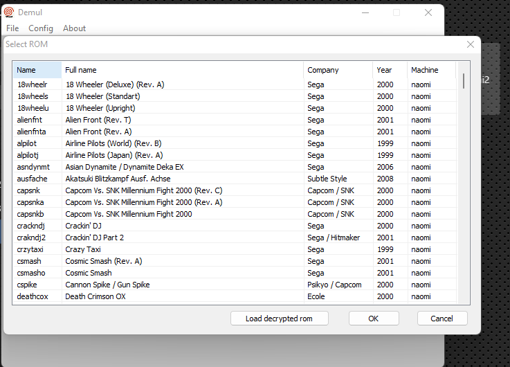Sort by the Year column header
Viewport: 510px width, 367px height.
[x=390, y=70]
